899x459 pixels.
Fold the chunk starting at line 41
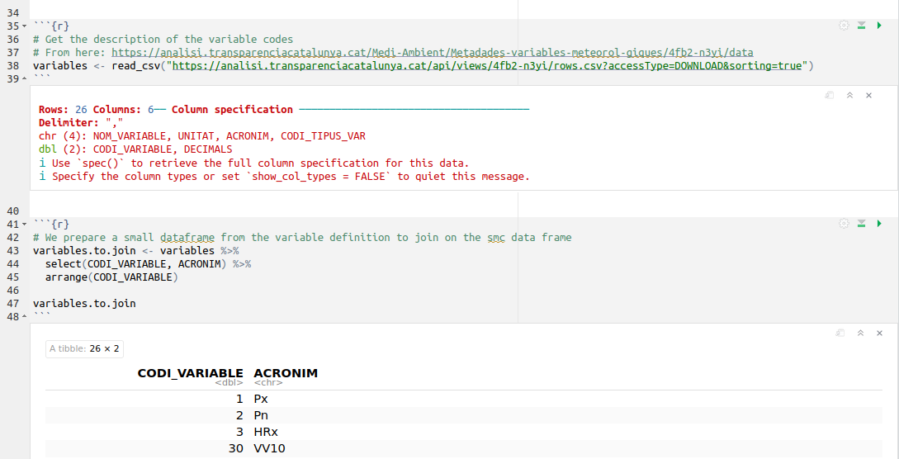[24, 225]
